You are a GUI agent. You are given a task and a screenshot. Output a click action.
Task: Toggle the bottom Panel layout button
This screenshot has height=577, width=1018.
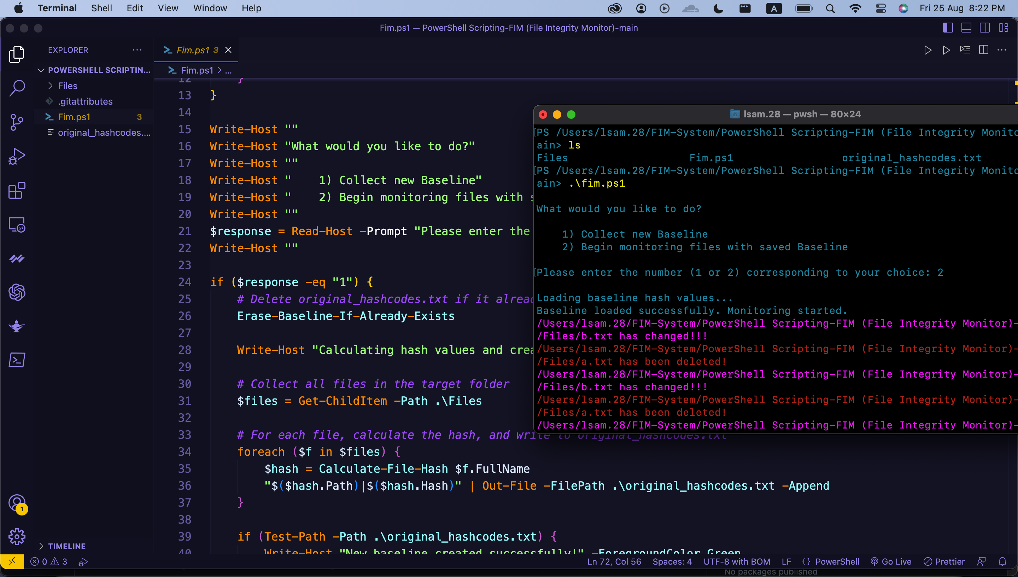coord(966,28)
